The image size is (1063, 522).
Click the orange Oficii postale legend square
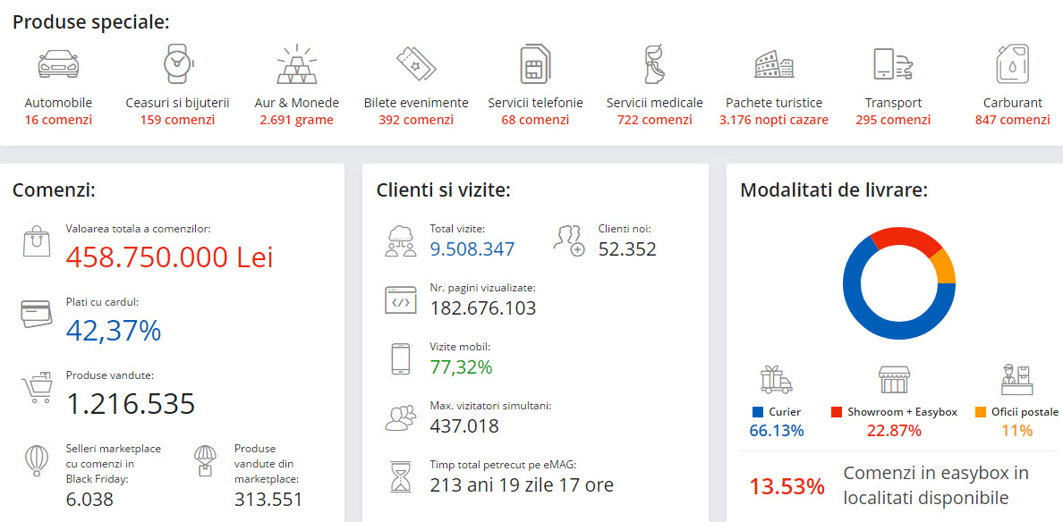coord(981,412)
